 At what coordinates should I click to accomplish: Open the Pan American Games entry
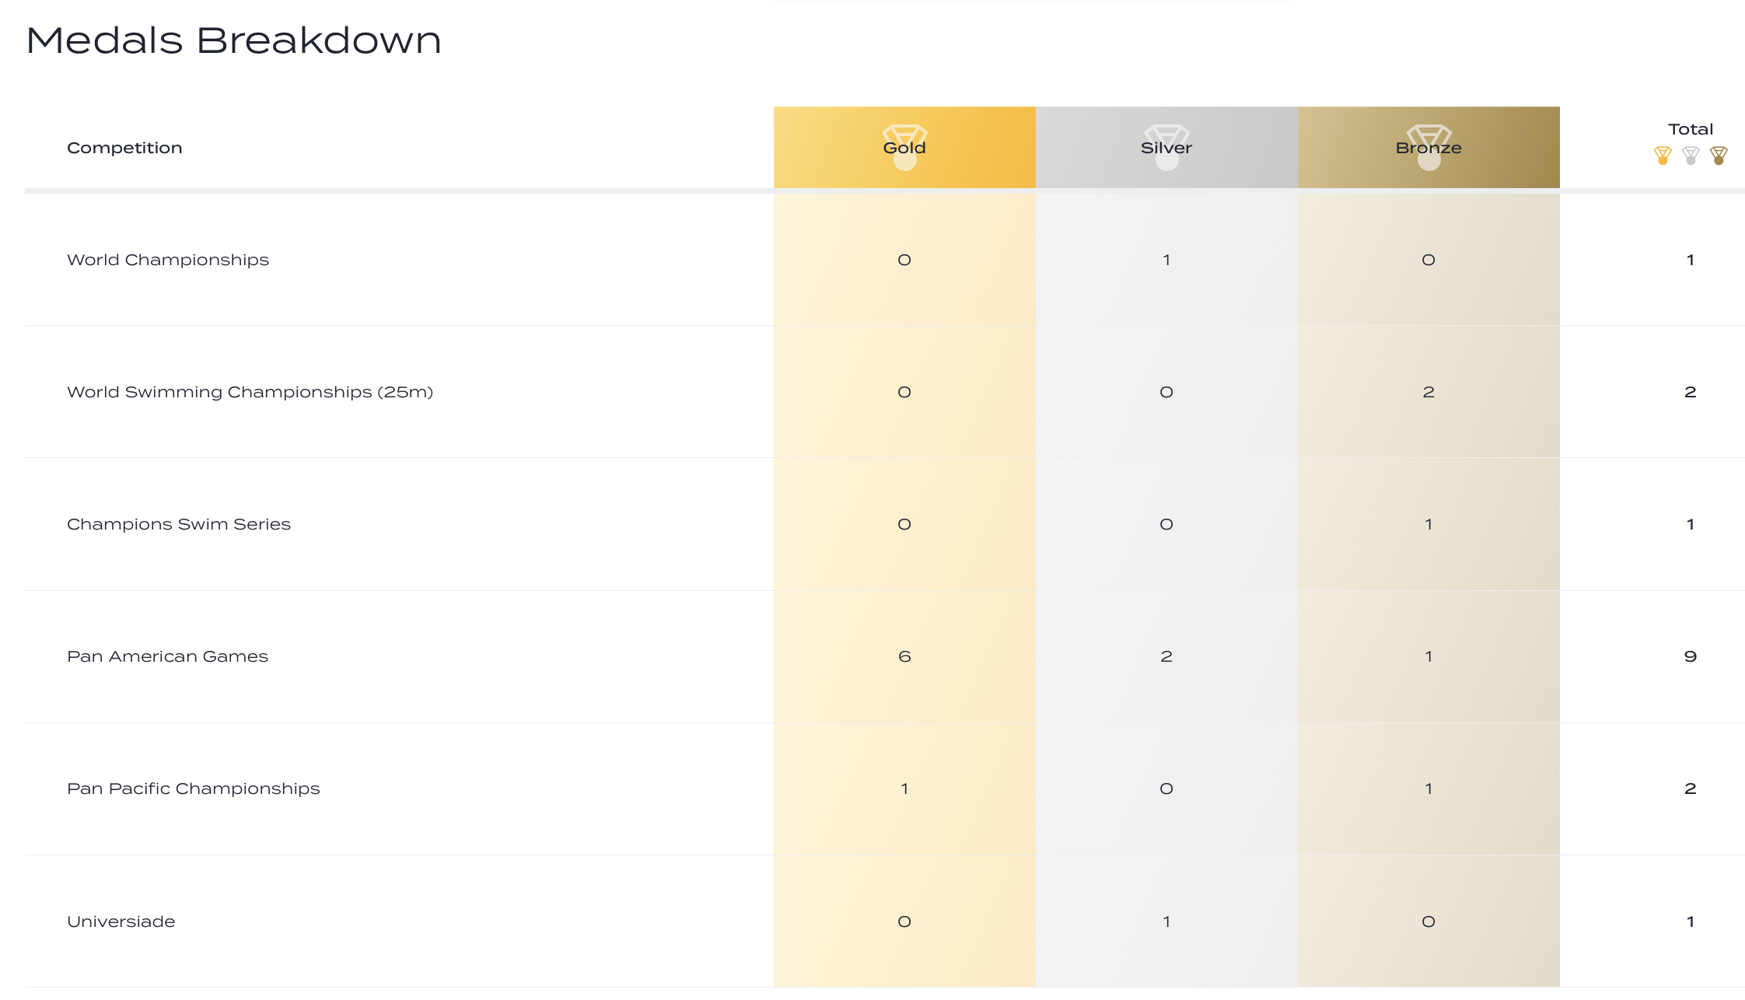(167, 656)
